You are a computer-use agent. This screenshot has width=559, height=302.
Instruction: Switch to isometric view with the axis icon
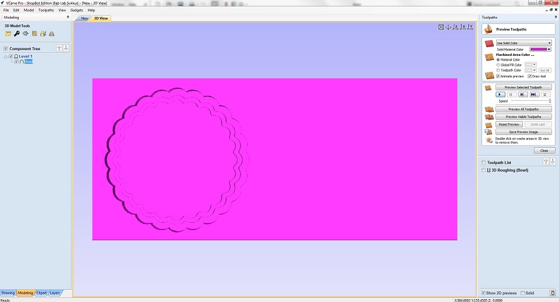(448, 27)
